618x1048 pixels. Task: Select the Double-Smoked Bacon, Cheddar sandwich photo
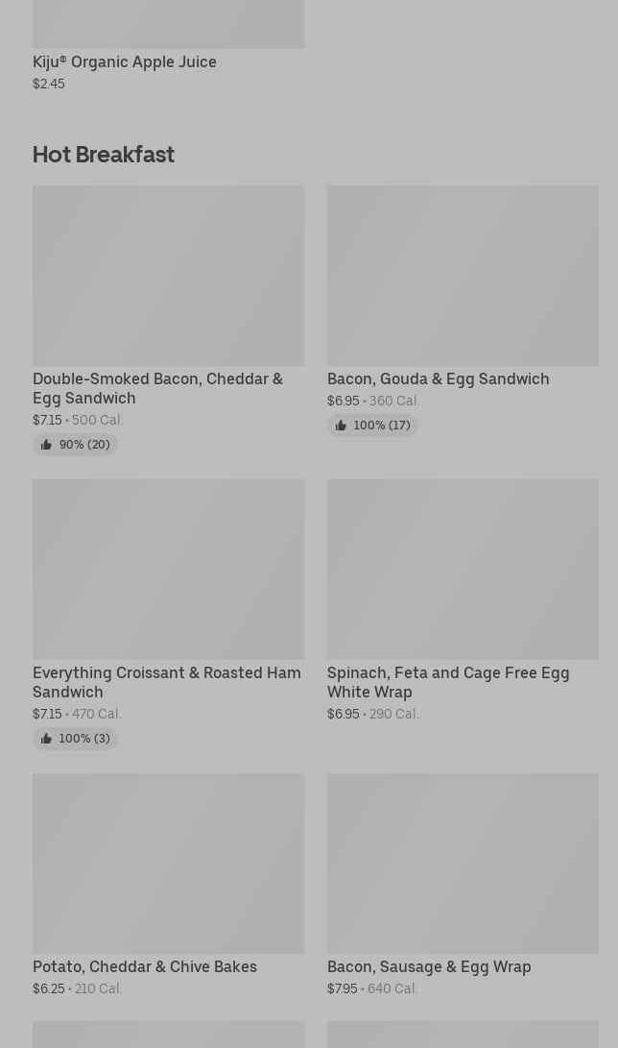(168, 276)
